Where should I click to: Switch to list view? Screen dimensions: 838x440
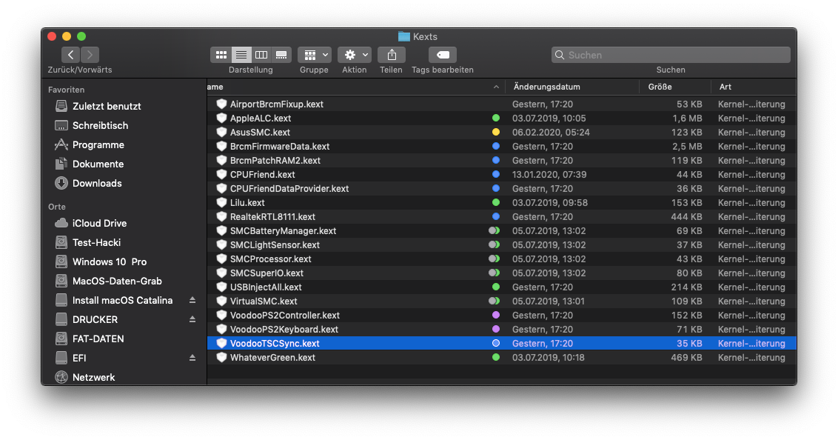(x=241, y=55)
